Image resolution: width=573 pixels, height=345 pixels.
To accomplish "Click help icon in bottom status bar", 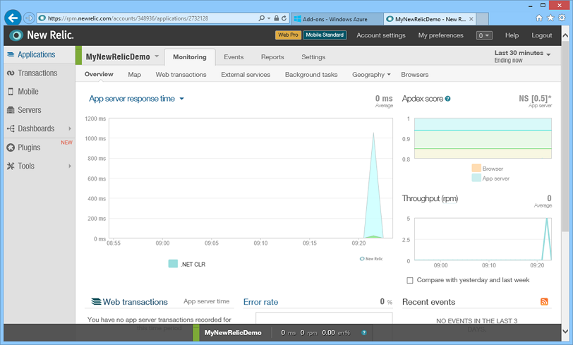I will pos(364,332).
